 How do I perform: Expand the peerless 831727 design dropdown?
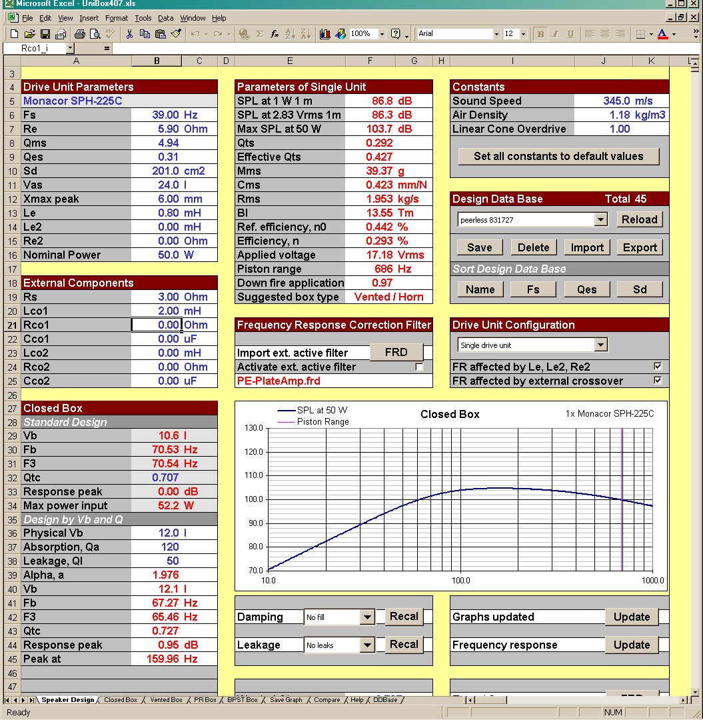[x=600, y=219]
